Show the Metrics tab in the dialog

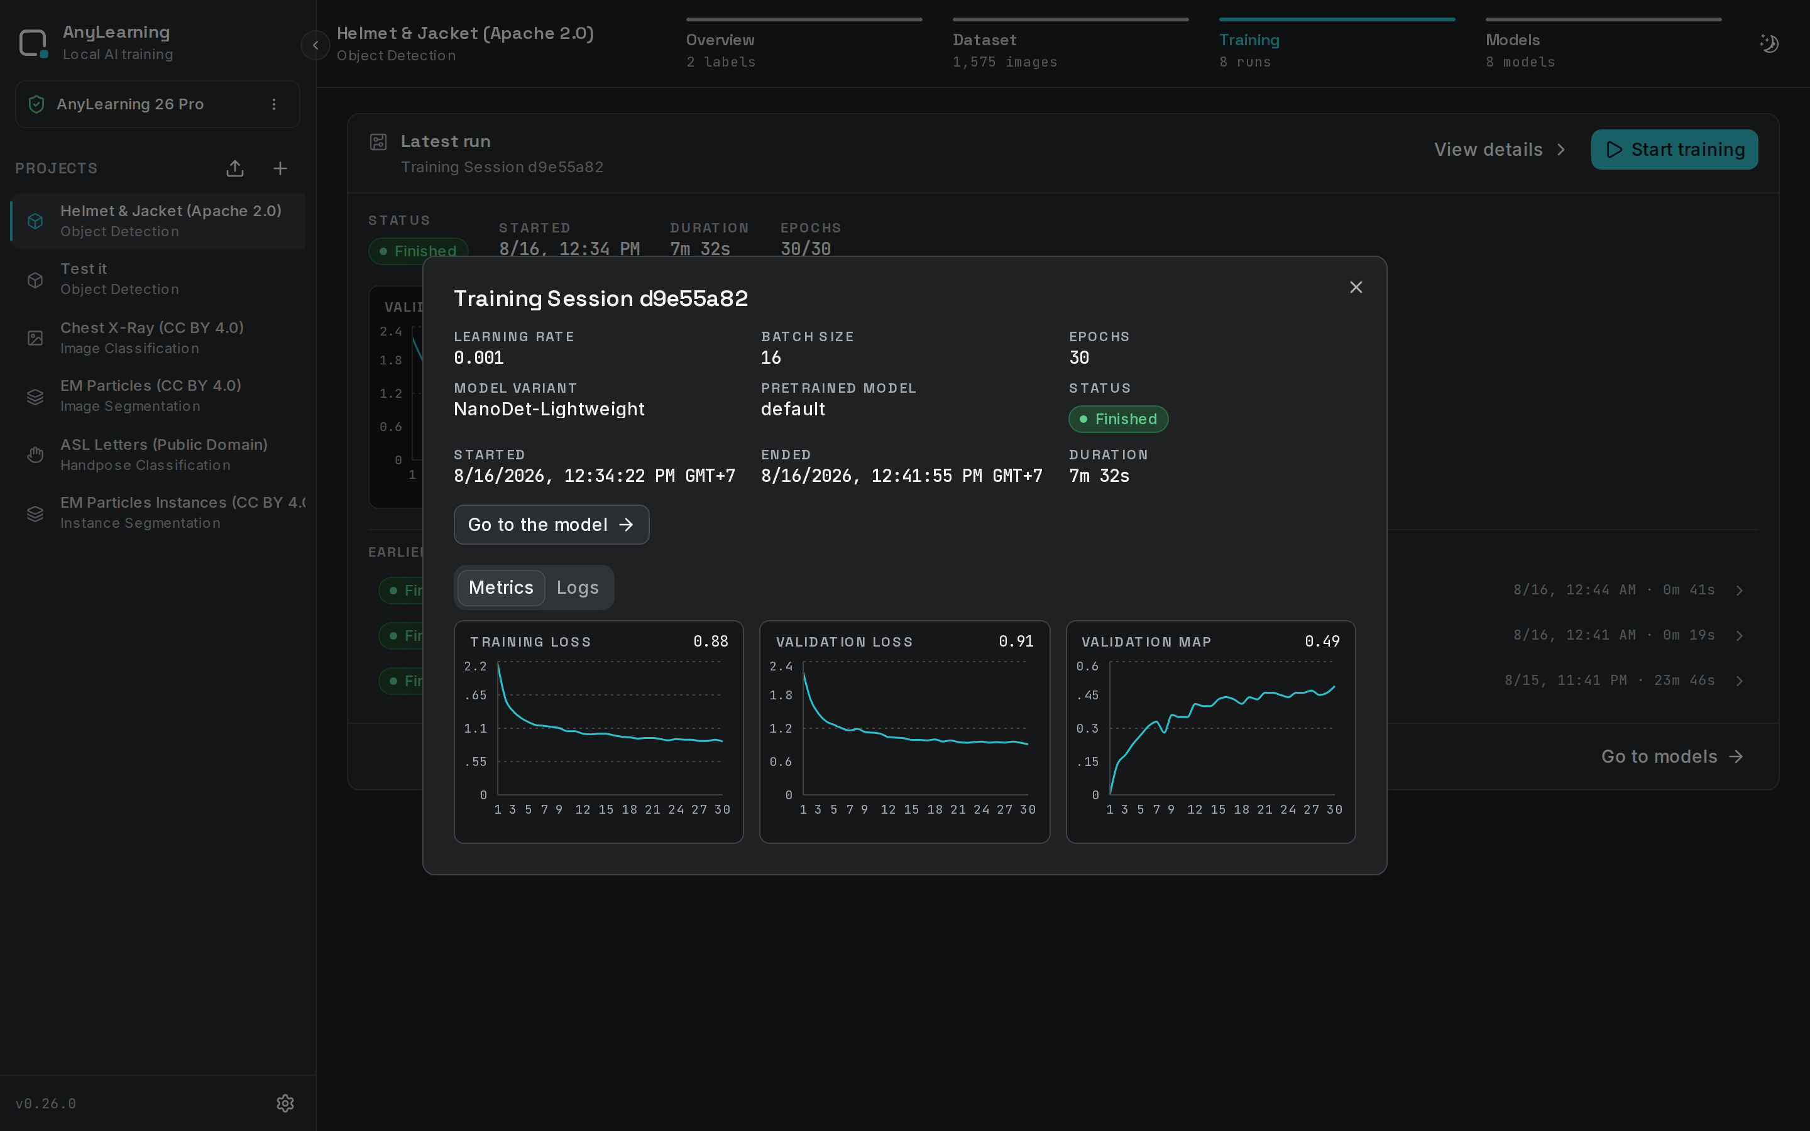point(501,588)
